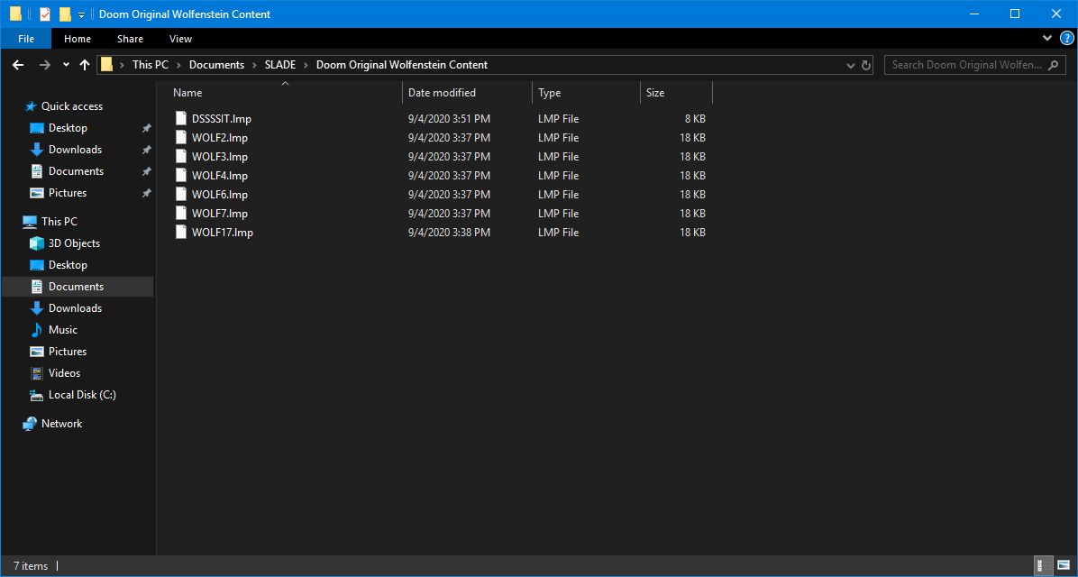1078x577 pixels.
Task: Open Documents under This PC
Action: (76, 286)
